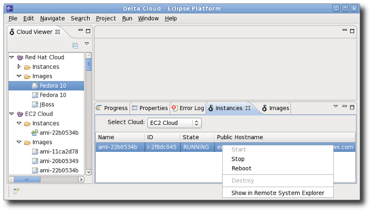Sort by the Name column header

[x=120, y=137]
